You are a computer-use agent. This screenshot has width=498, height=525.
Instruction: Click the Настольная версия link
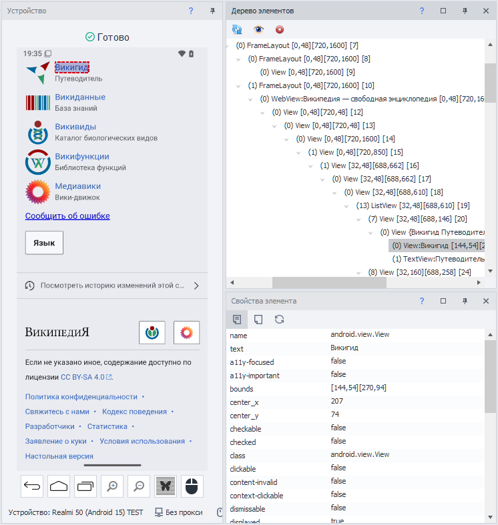[x=59, y=456]
